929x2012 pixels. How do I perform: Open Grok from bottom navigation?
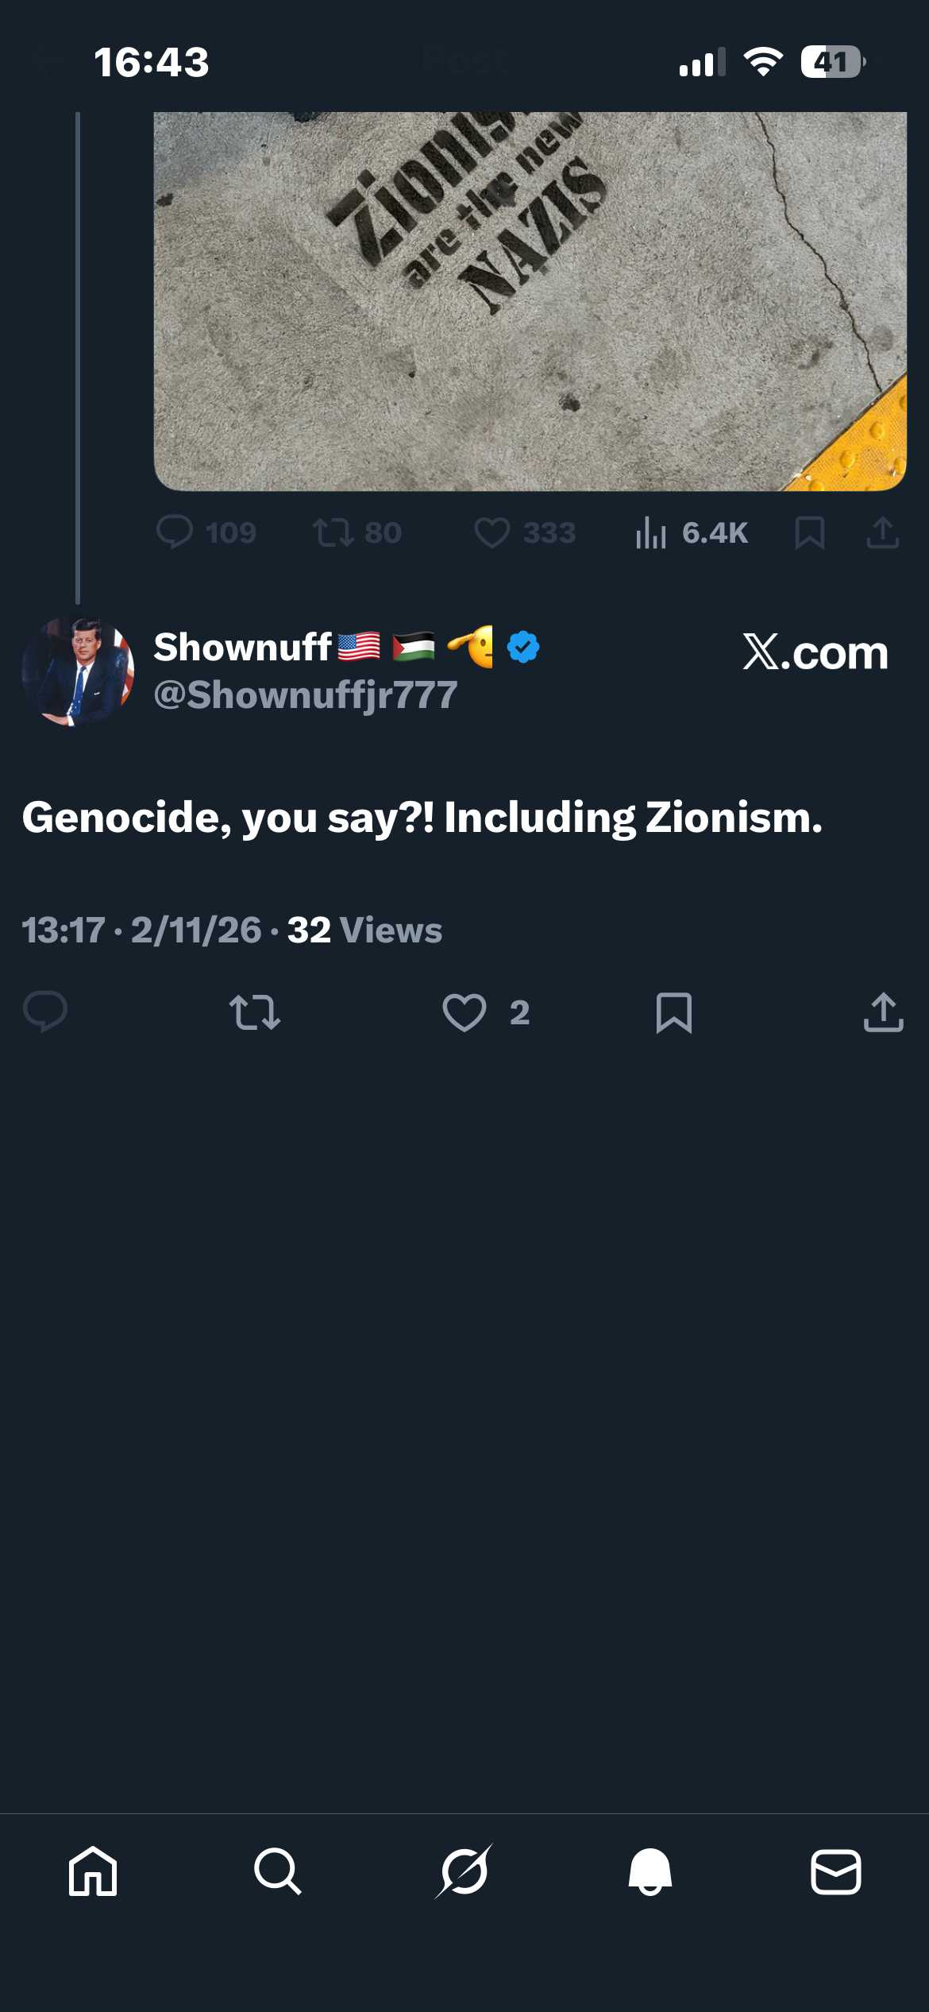tap(464, 1871)
